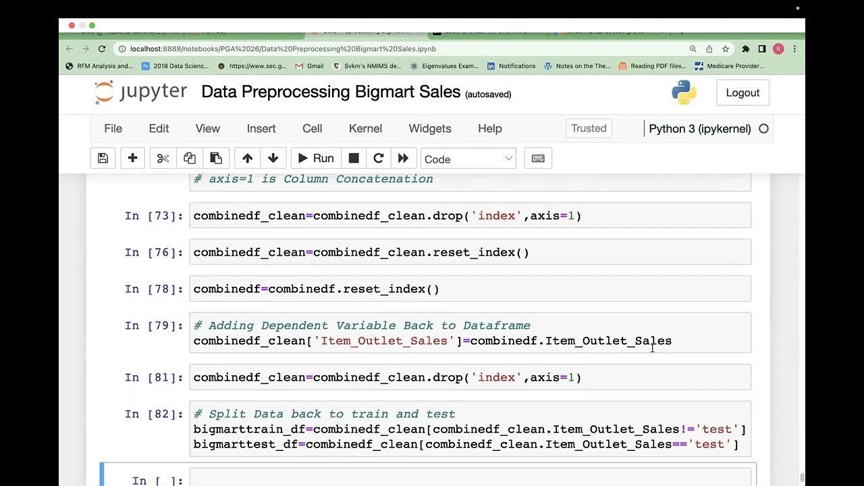
Task: Select cell In [76] reset_index code
Action: (x=470, y=252)
